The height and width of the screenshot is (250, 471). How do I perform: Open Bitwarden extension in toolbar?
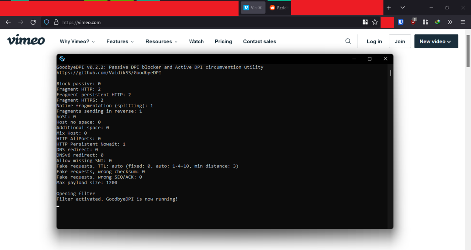click(x=401, y=22)
